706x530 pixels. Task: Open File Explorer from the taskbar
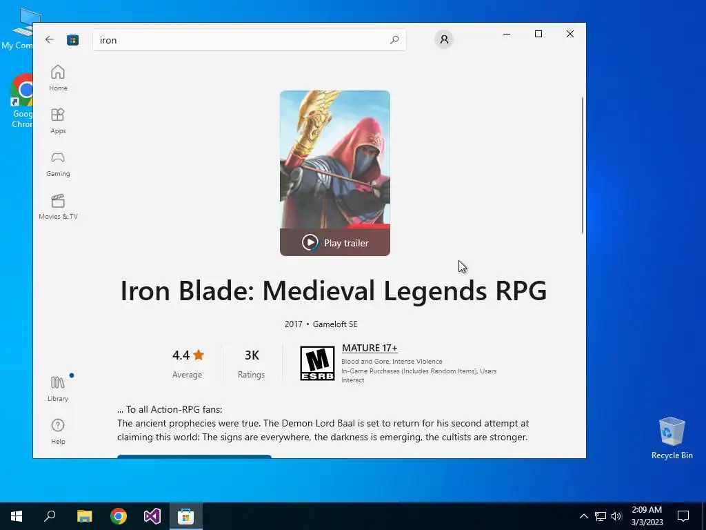click(84, 516)
